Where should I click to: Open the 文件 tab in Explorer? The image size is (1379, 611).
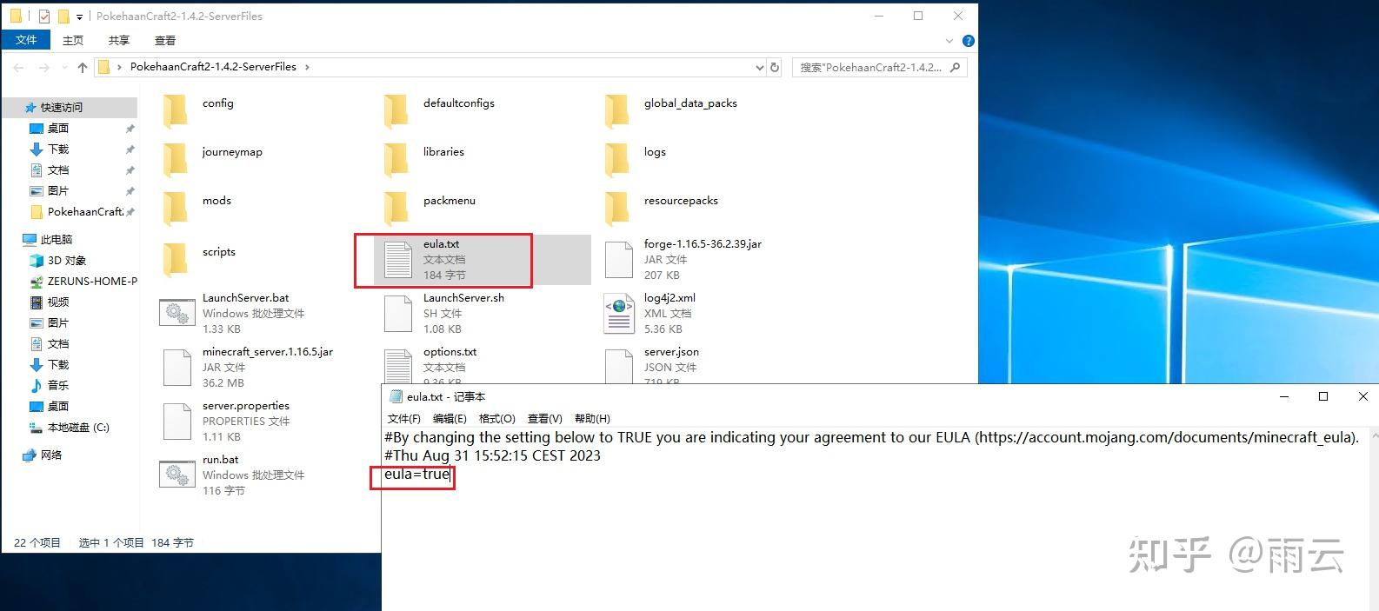26,40
